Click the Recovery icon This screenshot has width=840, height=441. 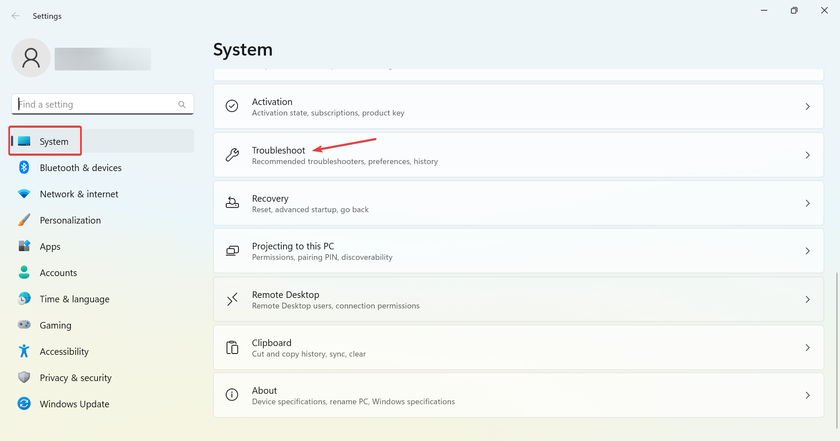(232, 203)
